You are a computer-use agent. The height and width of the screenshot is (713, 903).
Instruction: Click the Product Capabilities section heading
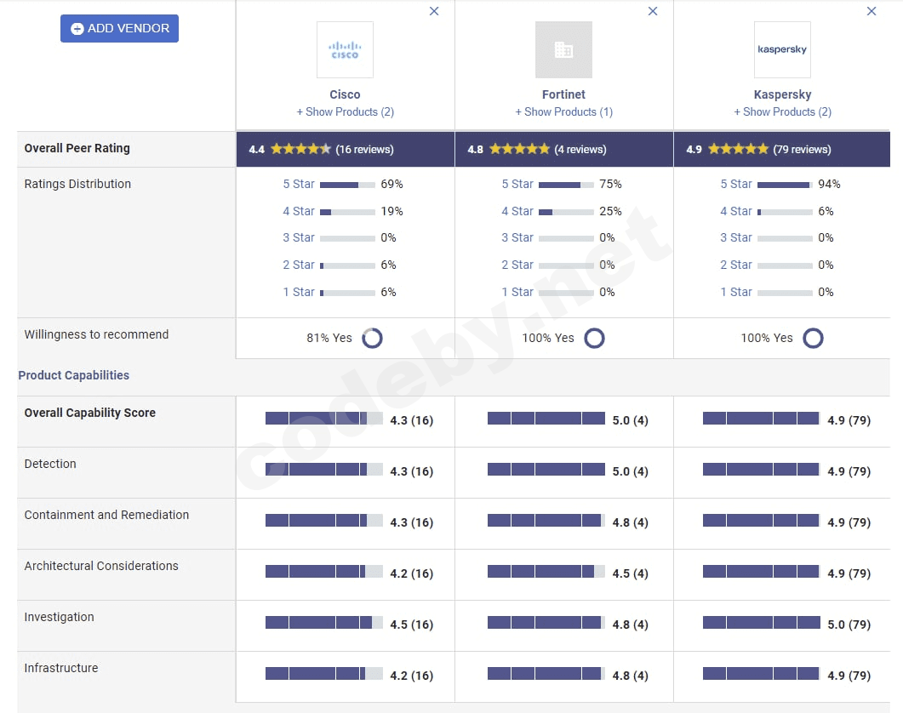[74, 375]
